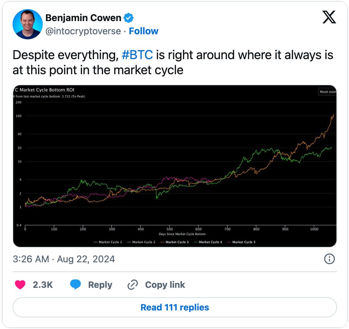Like the tweet with heart icon
The width and height of the screenshot is (349, 329).
20,284
